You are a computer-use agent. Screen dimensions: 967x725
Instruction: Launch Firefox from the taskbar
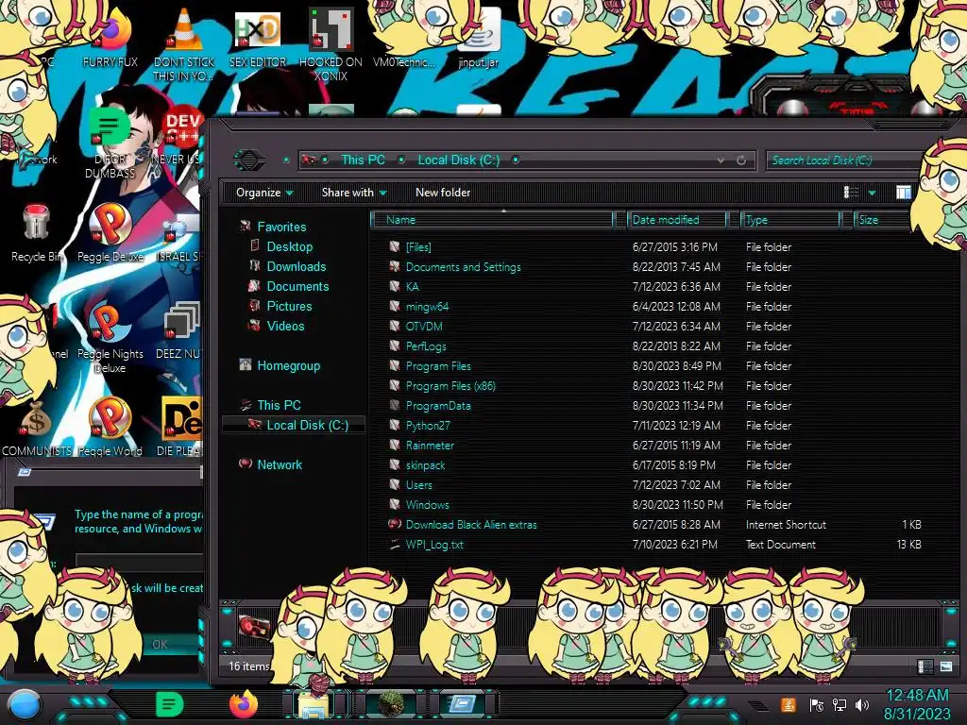coord(244,704)
